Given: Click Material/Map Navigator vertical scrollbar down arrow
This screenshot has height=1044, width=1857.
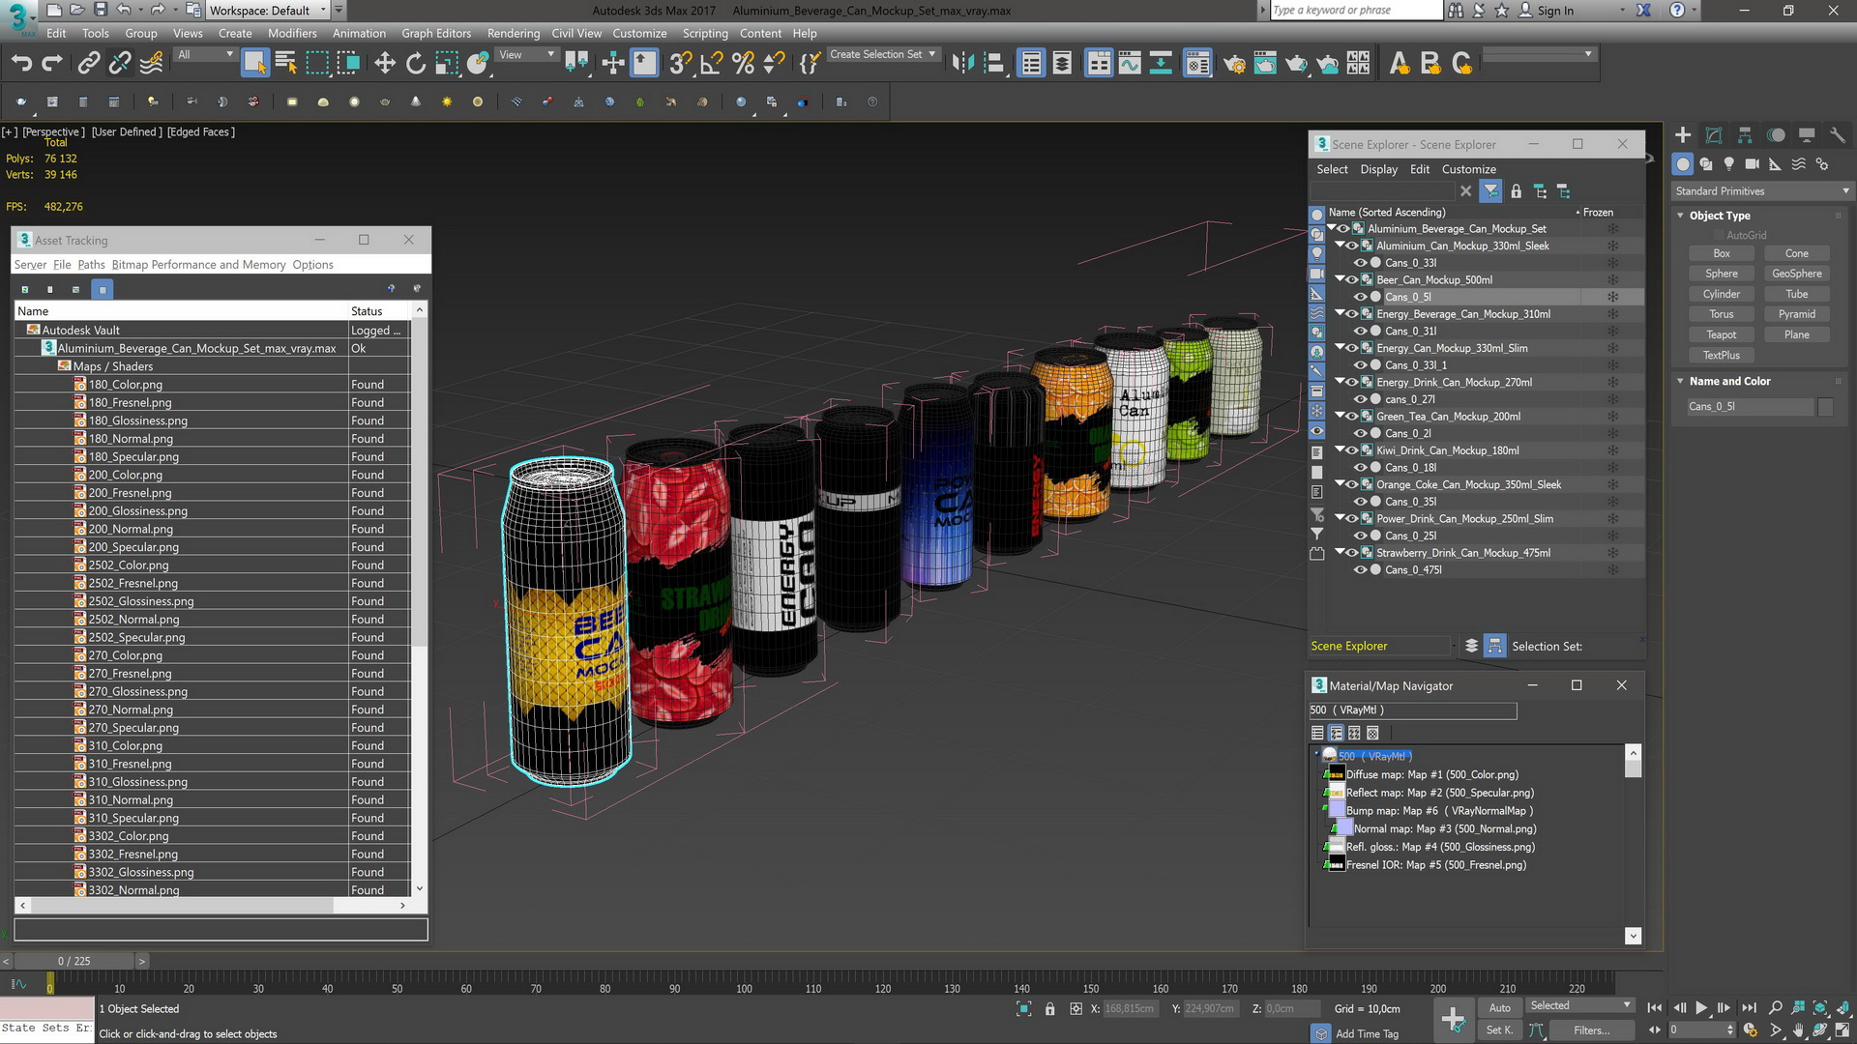Looking at the screenshot, I should pyautogui.click(x=1633, y=936).
